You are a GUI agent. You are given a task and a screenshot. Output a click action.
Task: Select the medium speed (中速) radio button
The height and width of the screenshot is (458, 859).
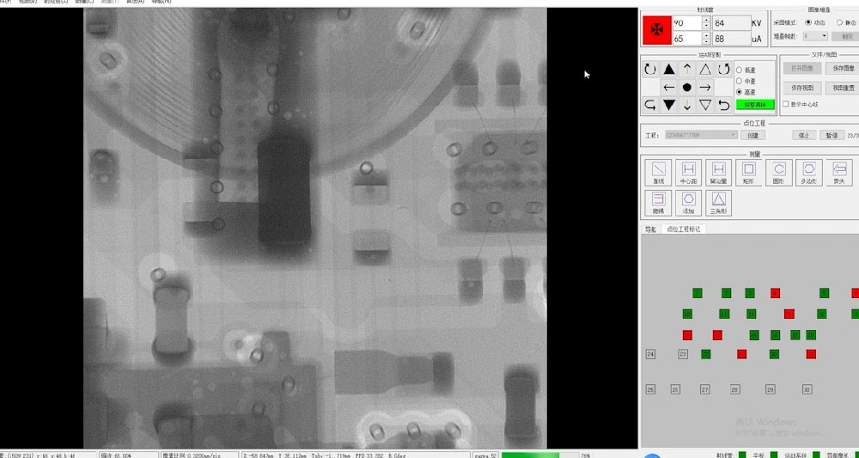740,81
